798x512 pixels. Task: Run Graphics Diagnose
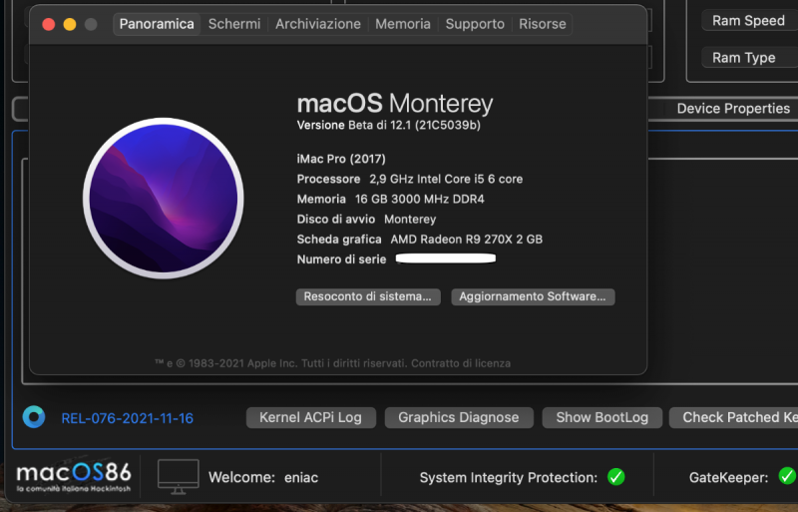459,417
